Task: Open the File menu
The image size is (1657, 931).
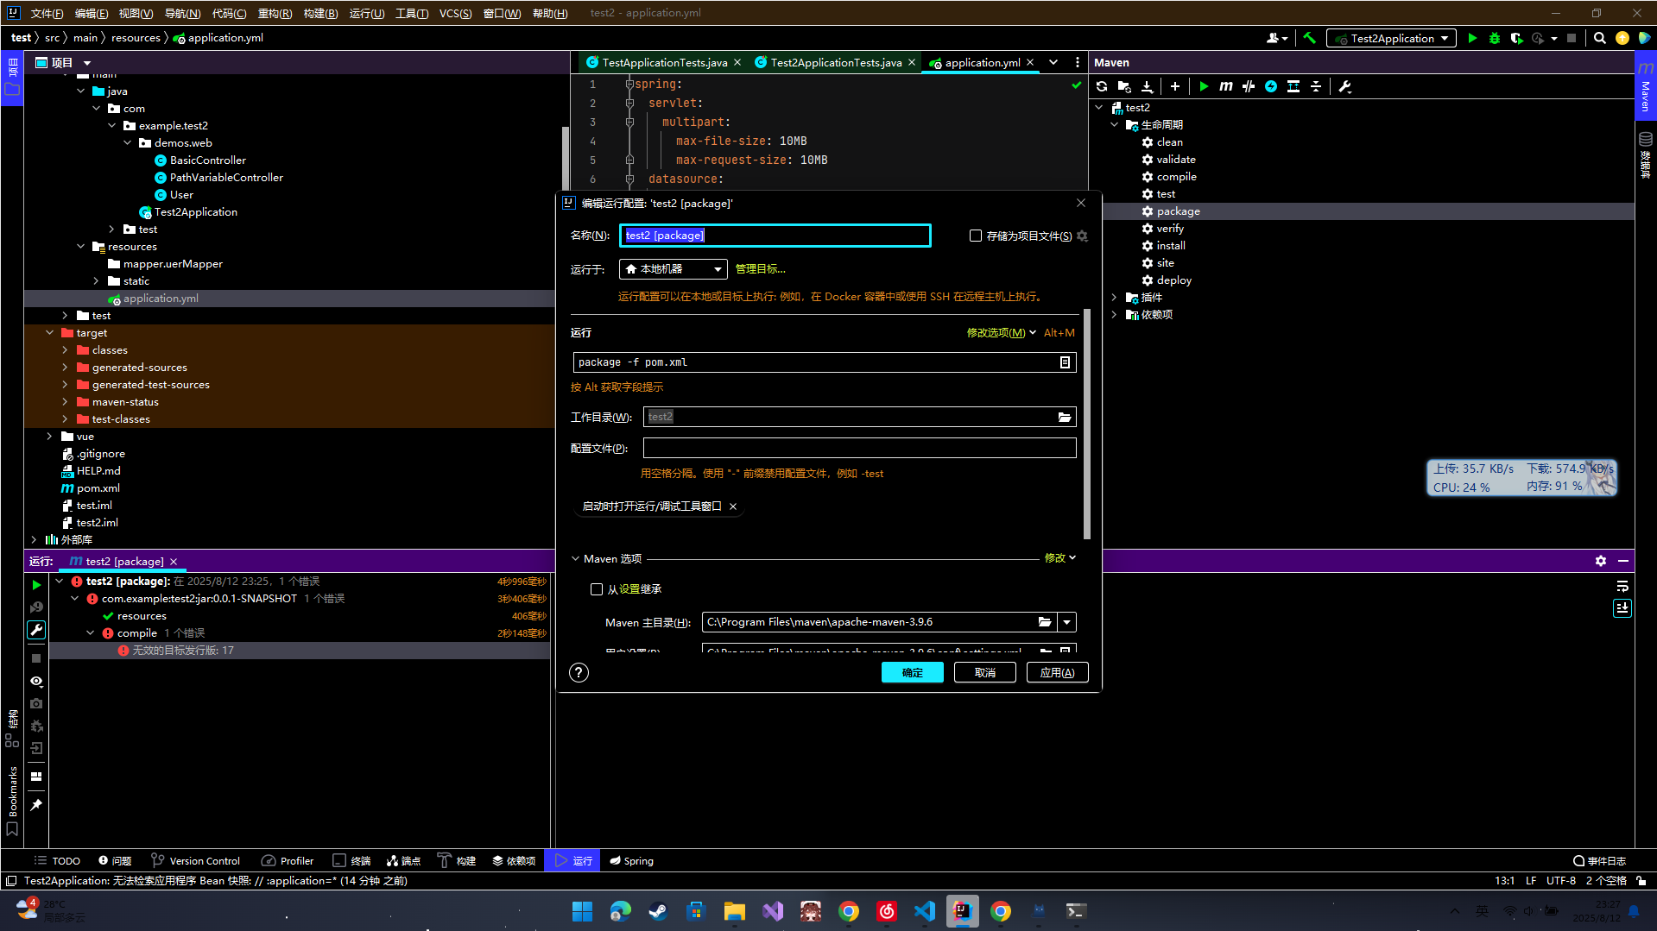Action: tap(47, 13)
